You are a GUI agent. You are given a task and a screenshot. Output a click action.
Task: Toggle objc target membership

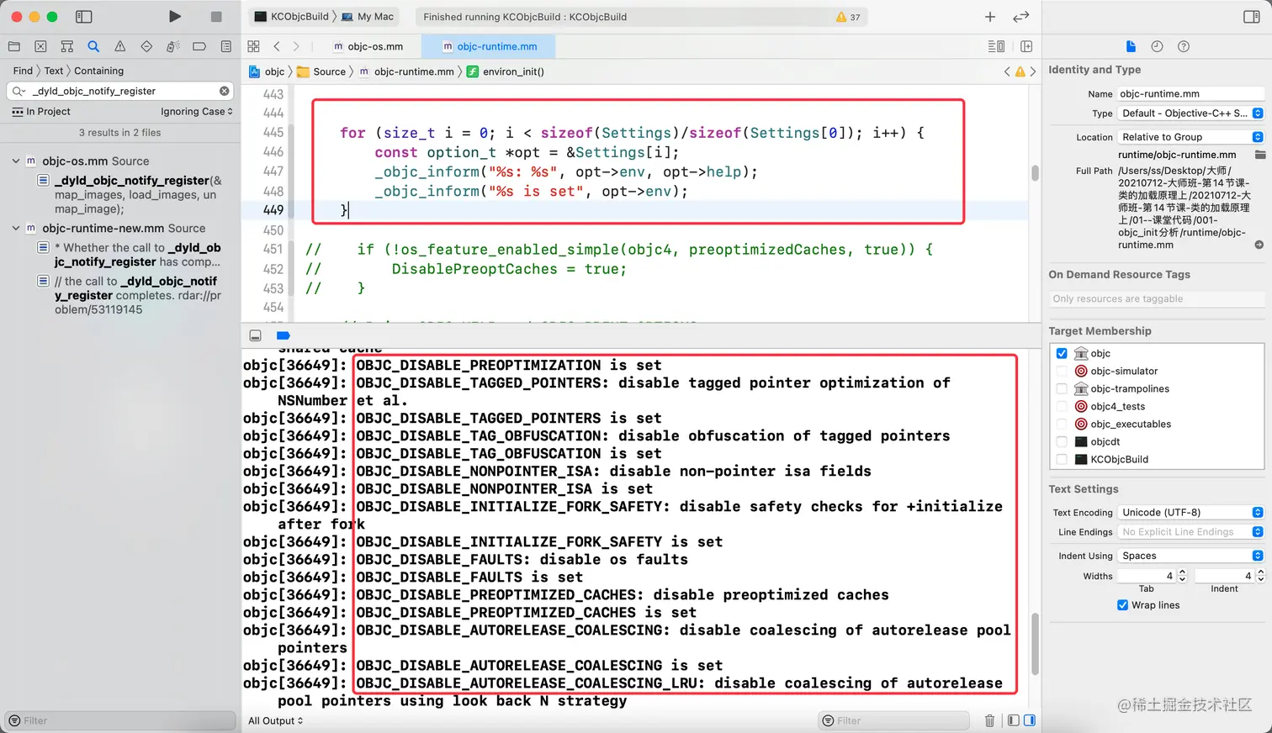1062,353
